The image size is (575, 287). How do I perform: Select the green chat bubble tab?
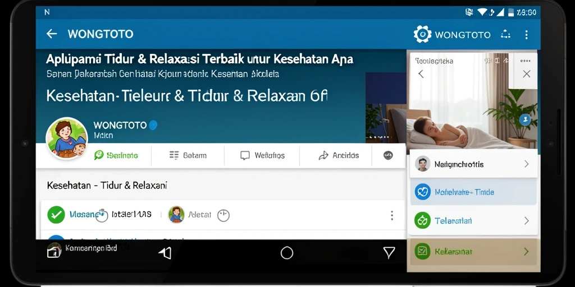[x=116, y=155]
